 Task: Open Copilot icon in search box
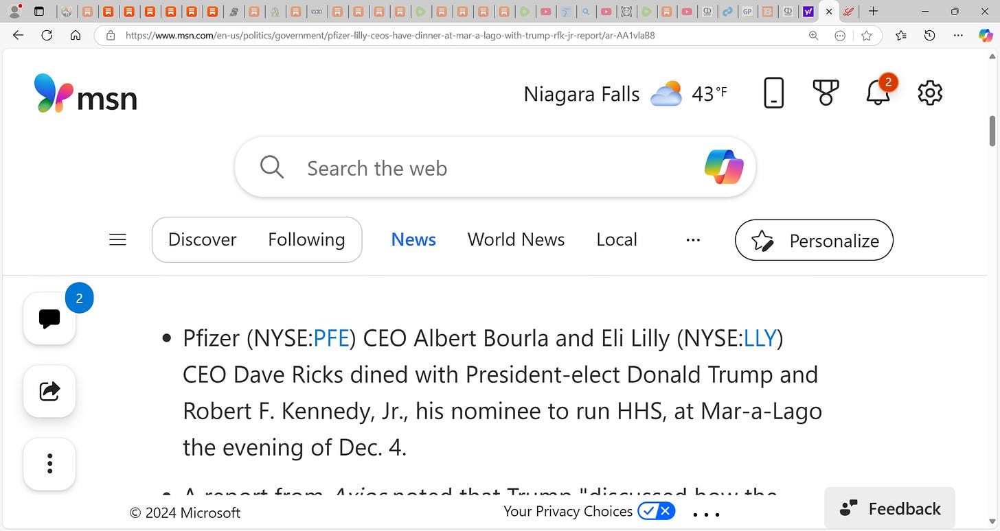724,167
